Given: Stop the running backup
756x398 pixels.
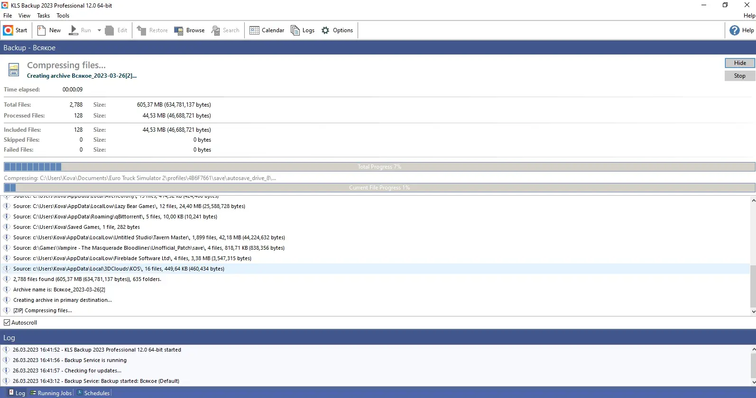Looking at the screenshot, I should pyautogui.click(x=740, y=76).
